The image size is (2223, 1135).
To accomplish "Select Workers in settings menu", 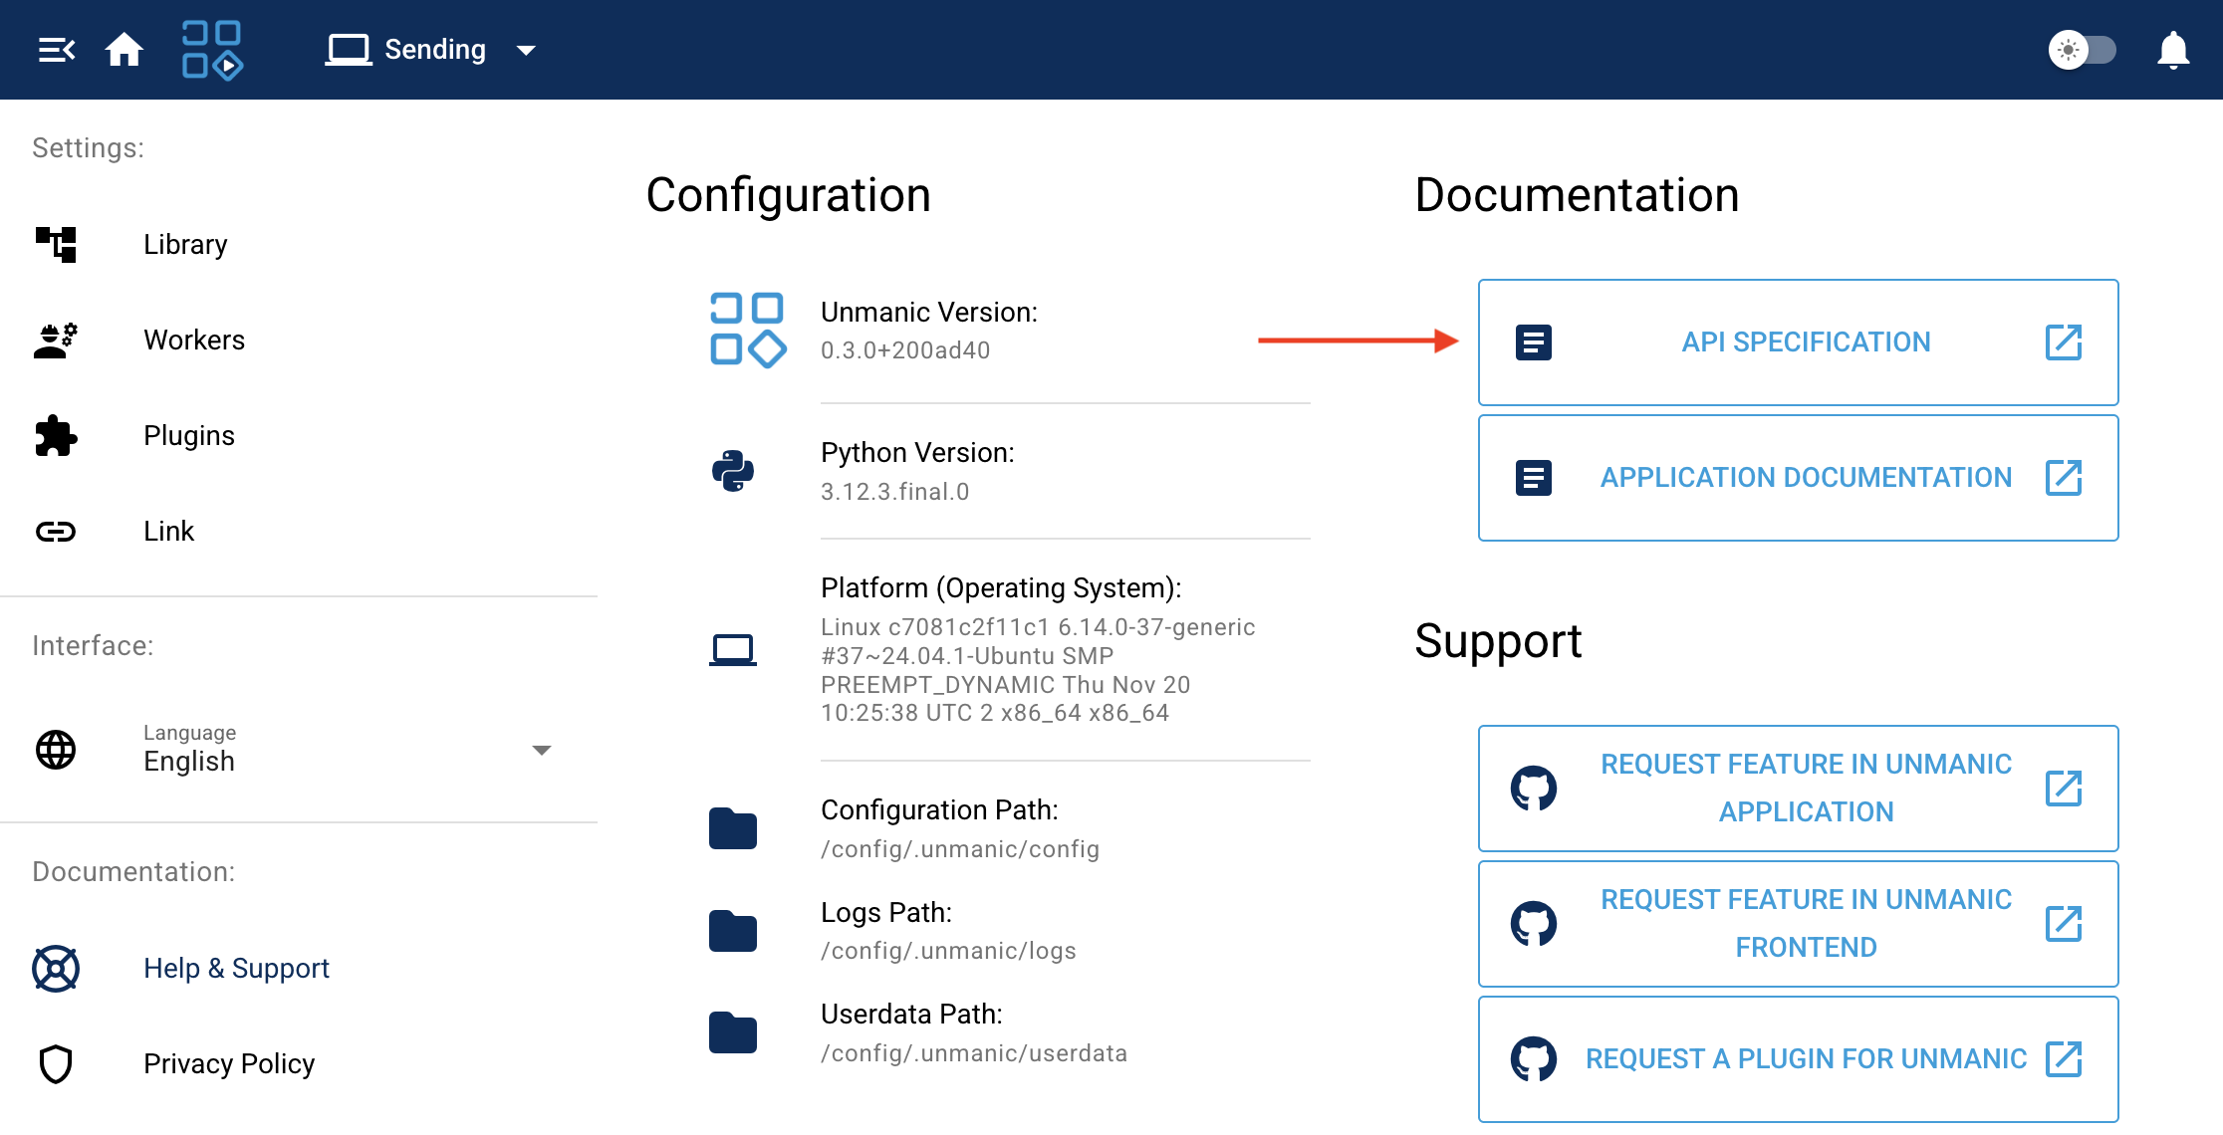I will (194, 340).
